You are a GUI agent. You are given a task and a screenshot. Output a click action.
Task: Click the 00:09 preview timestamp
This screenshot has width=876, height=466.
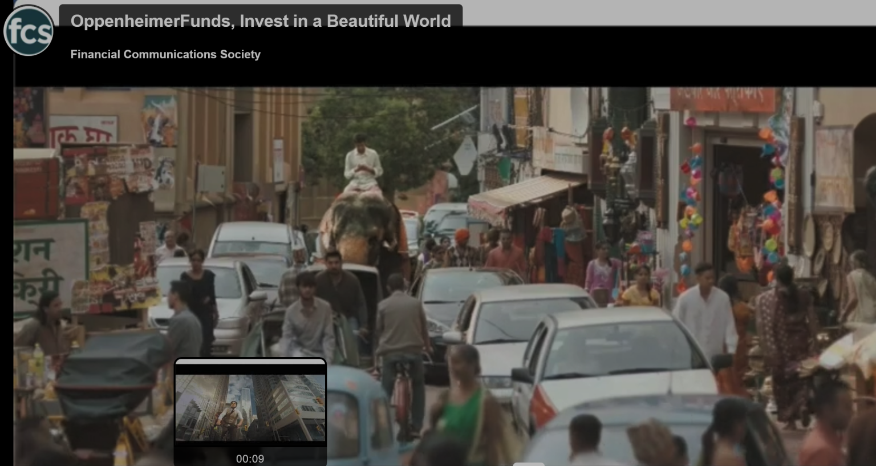coord(250,459)
